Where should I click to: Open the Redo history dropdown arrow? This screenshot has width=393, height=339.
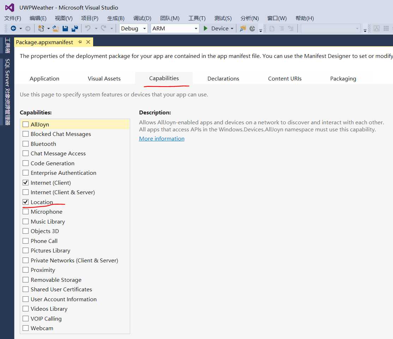coord(112,29)
